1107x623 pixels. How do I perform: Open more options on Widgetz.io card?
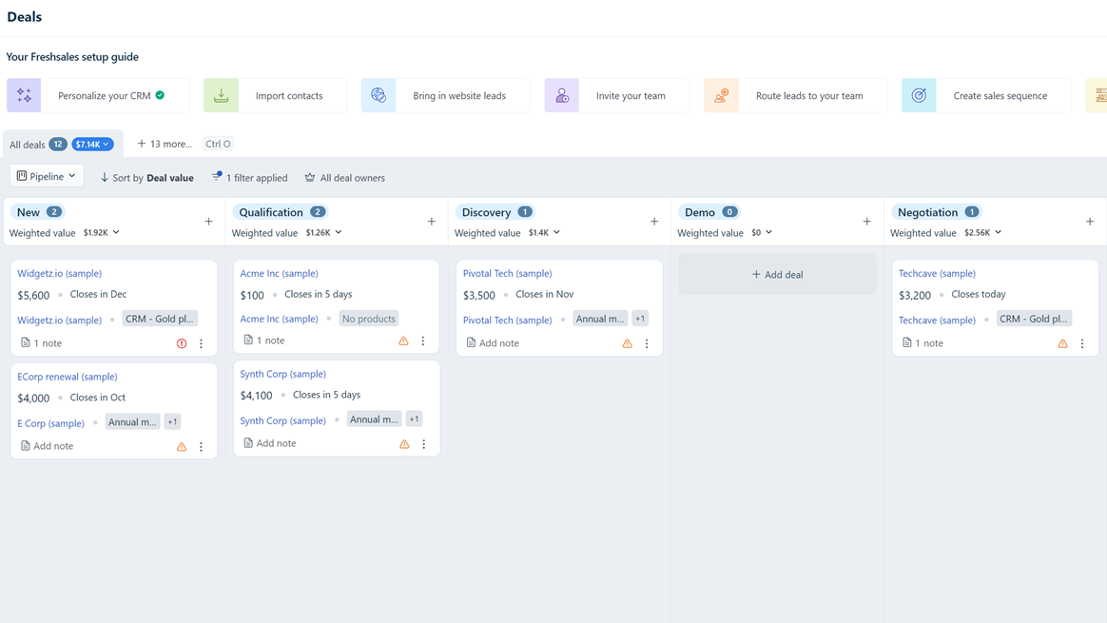[202, 344]
